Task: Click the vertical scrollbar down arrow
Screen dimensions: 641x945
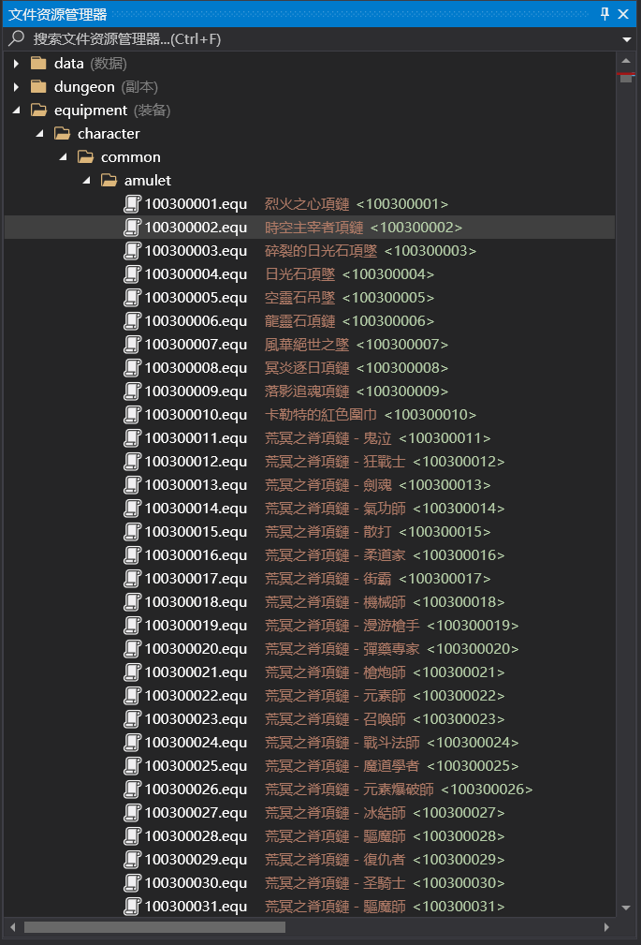Action: click(x=627, y=907)
